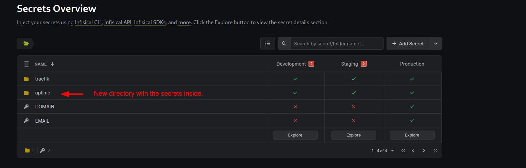Image resolution: width=526 pixels, height=168 pixels.
Task: Select the Staging environment column header
Action: click(x=349, y=64)
